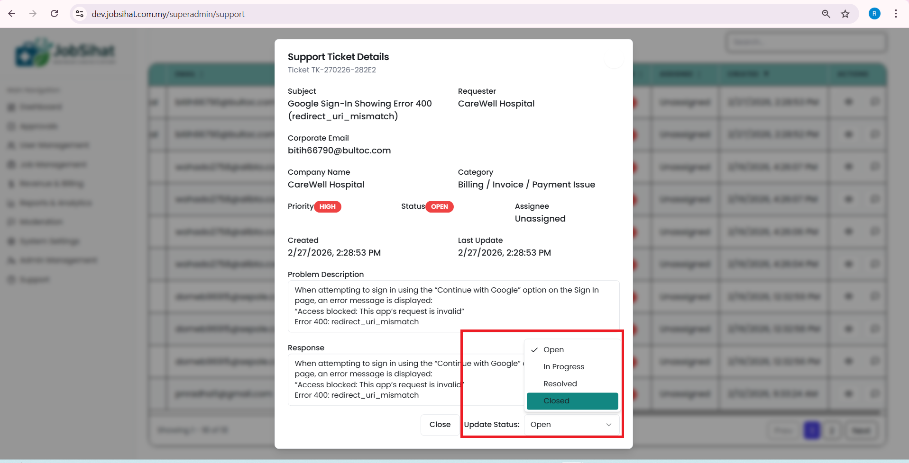Bookmark this page with the star icon
The width and height of the screenshot is (909, 463).
[x=845, y=14]
